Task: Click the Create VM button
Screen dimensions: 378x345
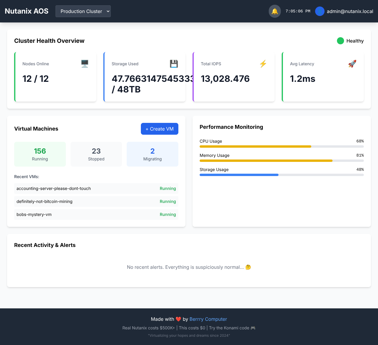Action: coord(159,129)
